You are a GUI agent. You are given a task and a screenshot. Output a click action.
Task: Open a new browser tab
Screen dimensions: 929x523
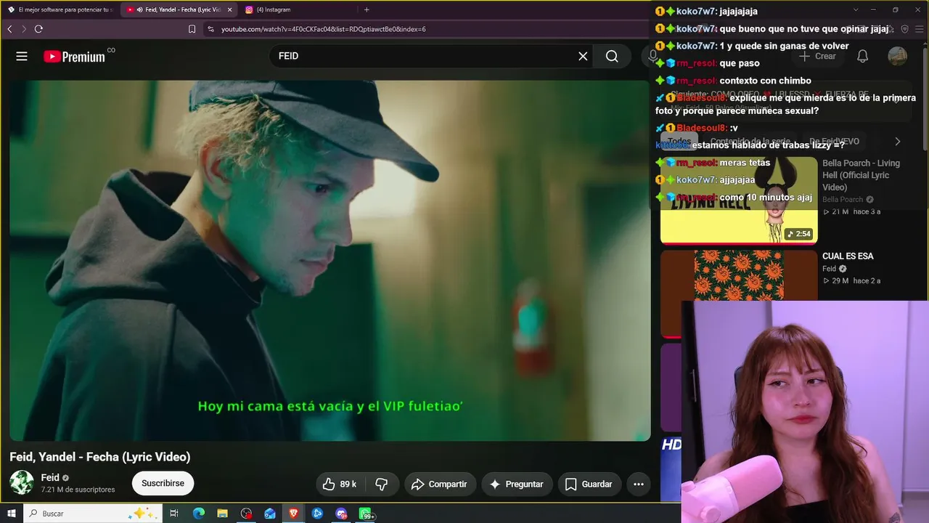tap(367, 9)
